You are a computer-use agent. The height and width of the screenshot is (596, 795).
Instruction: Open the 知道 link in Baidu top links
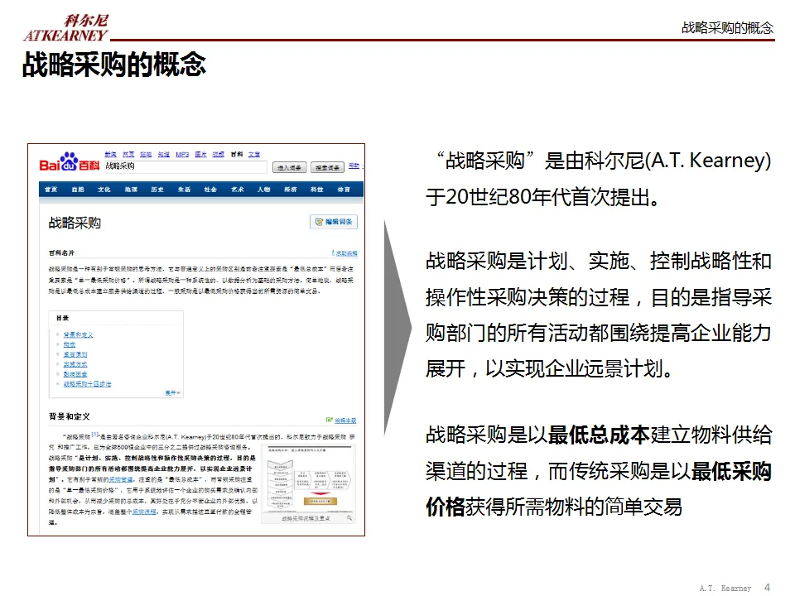(x=164, y=154)
